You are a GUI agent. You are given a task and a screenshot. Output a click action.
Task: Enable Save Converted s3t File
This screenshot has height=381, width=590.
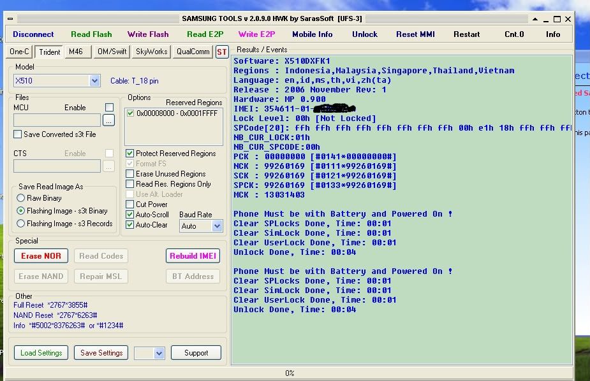[x=17, y=134]
